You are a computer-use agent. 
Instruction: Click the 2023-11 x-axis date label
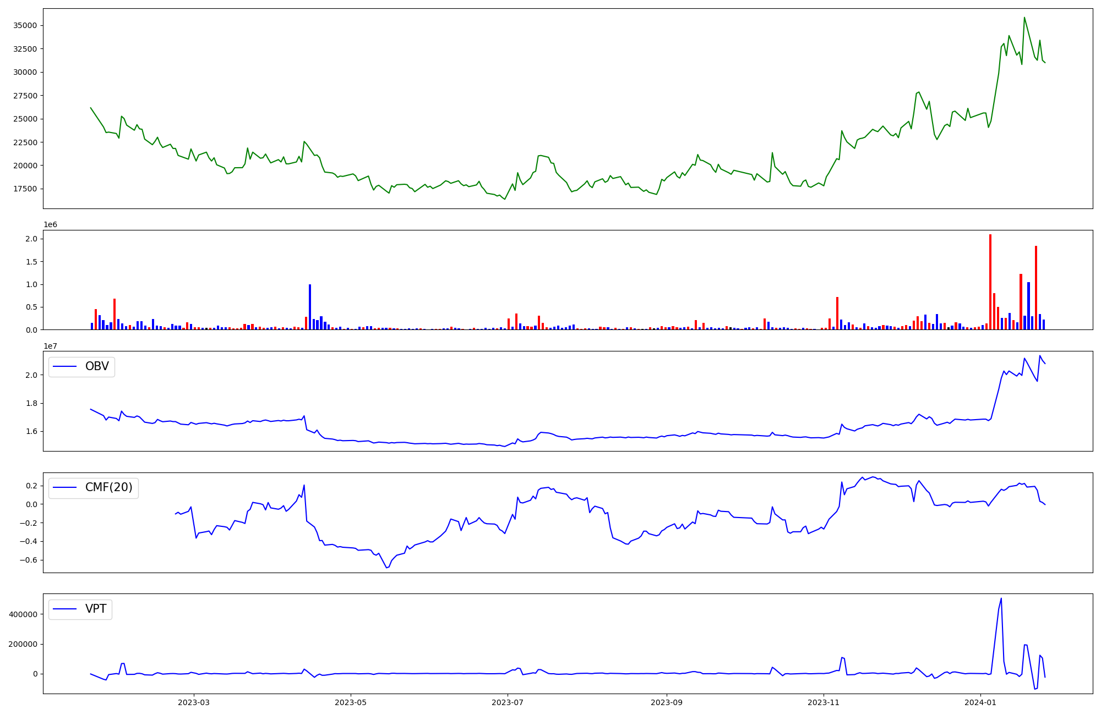coord(824,702)
